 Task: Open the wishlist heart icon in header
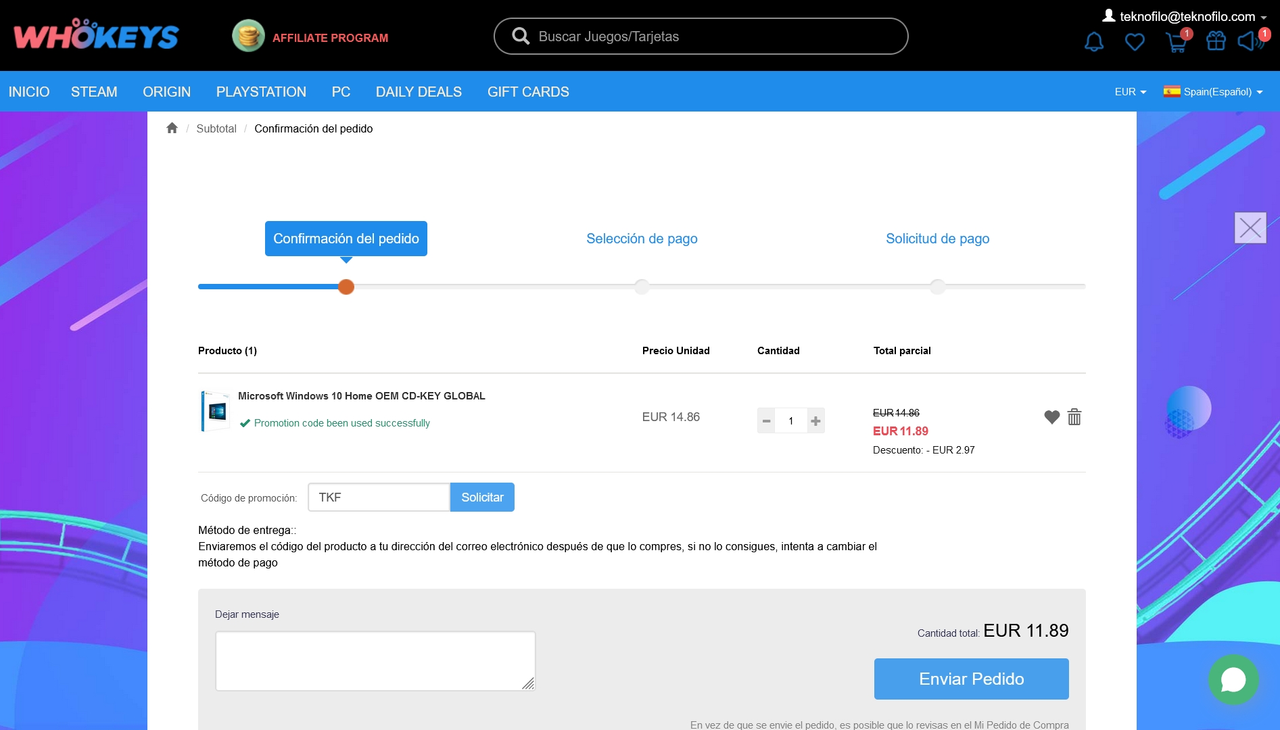1134,42
